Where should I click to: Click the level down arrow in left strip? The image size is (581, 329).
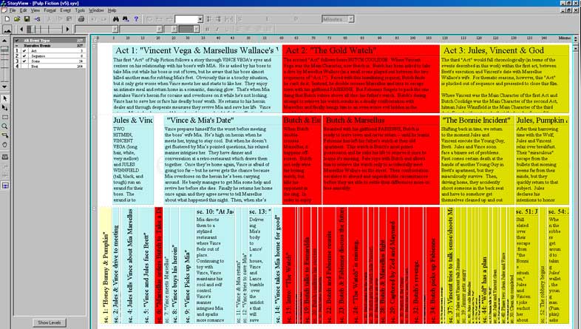4,87
